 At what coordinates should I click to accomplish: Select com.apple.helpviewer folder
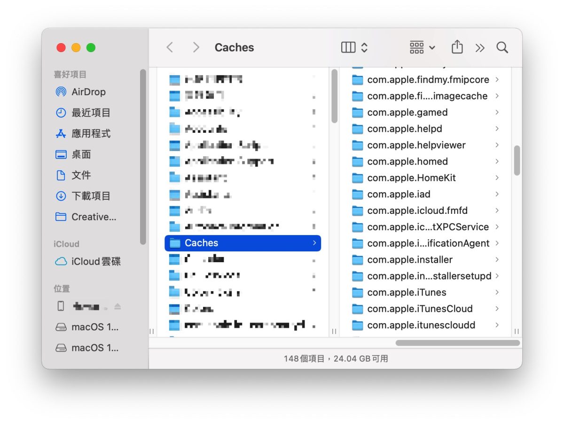pos(425,145)
